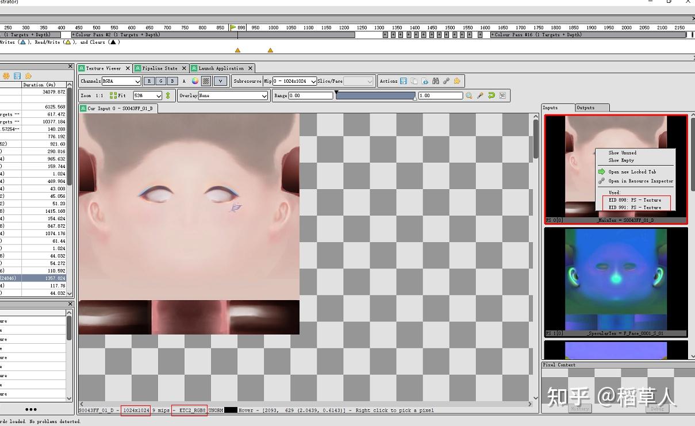Click the horizontal scrollbar under the texture view

(306, 404)
